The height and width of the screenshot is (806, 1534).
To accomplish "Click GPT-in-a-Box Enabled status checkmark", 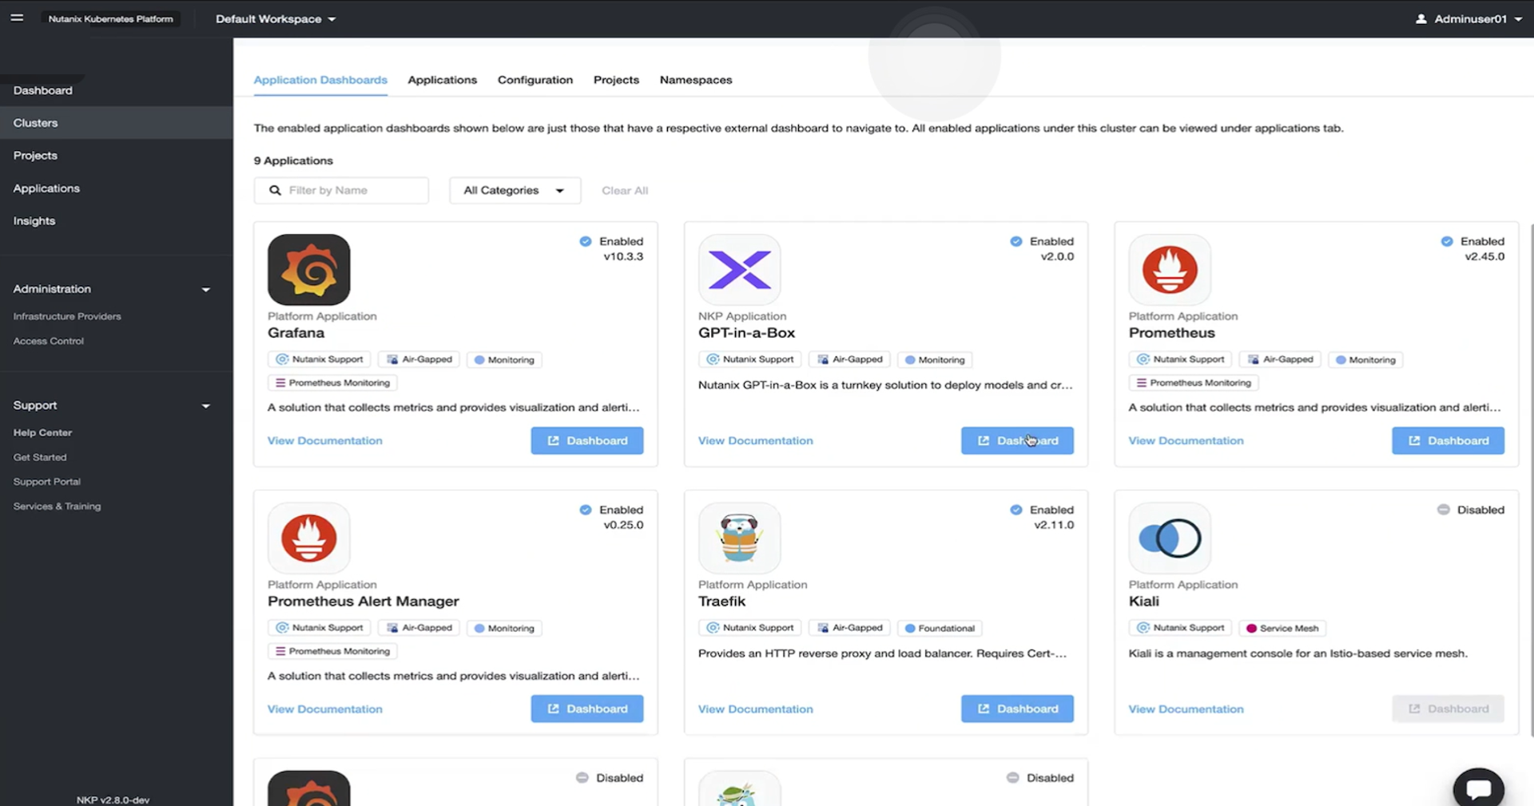I will 1016,241.
